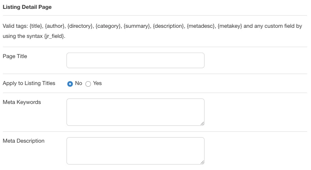
Task: Click the Page Title input field
Action: pyautogui.click(x=135, y=60)
